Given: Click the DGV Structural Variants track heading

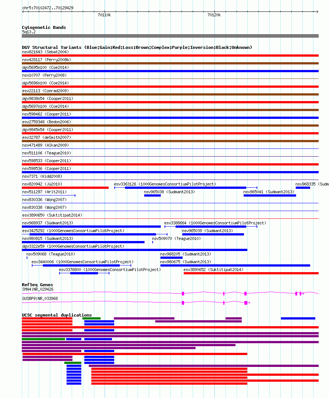Looking at the screenshot, I should coord(137,47).
